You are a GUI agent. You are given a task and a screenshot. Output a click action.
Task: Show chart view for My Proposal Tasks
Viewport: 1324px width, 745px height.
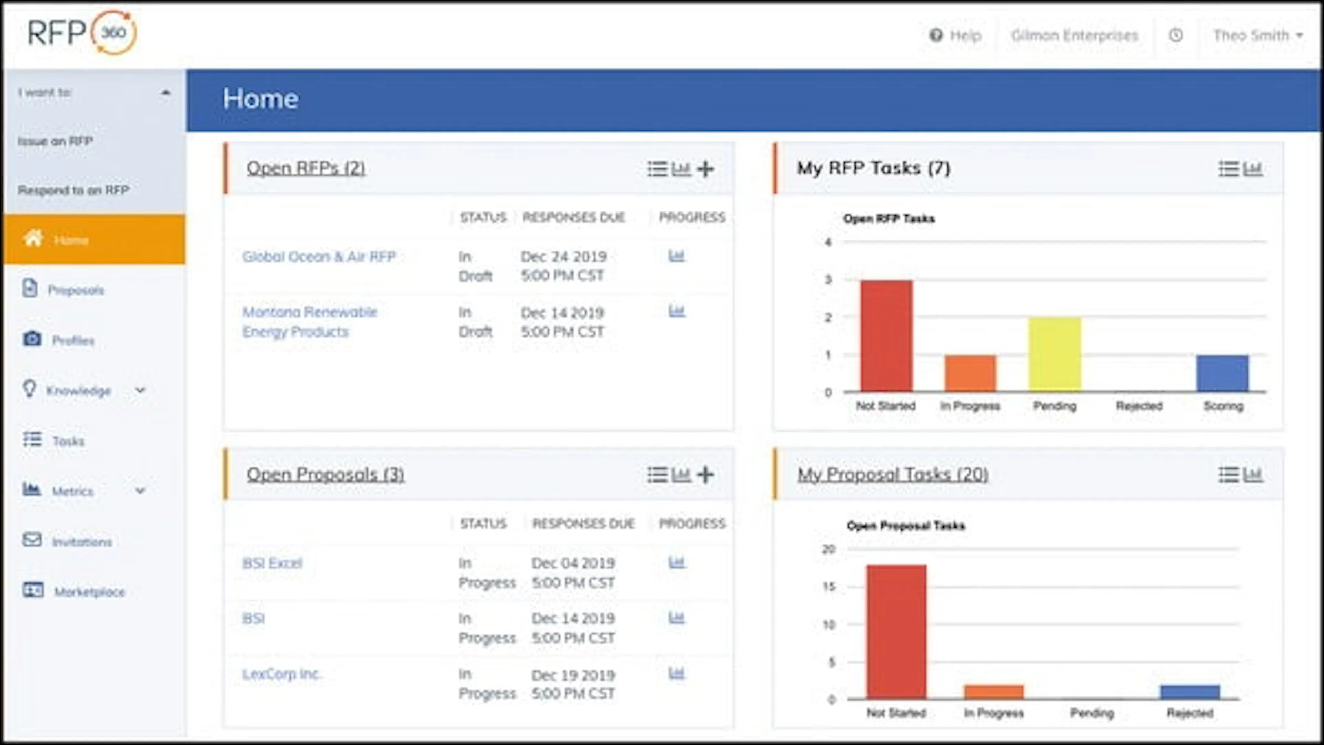tap(1253, 474)
